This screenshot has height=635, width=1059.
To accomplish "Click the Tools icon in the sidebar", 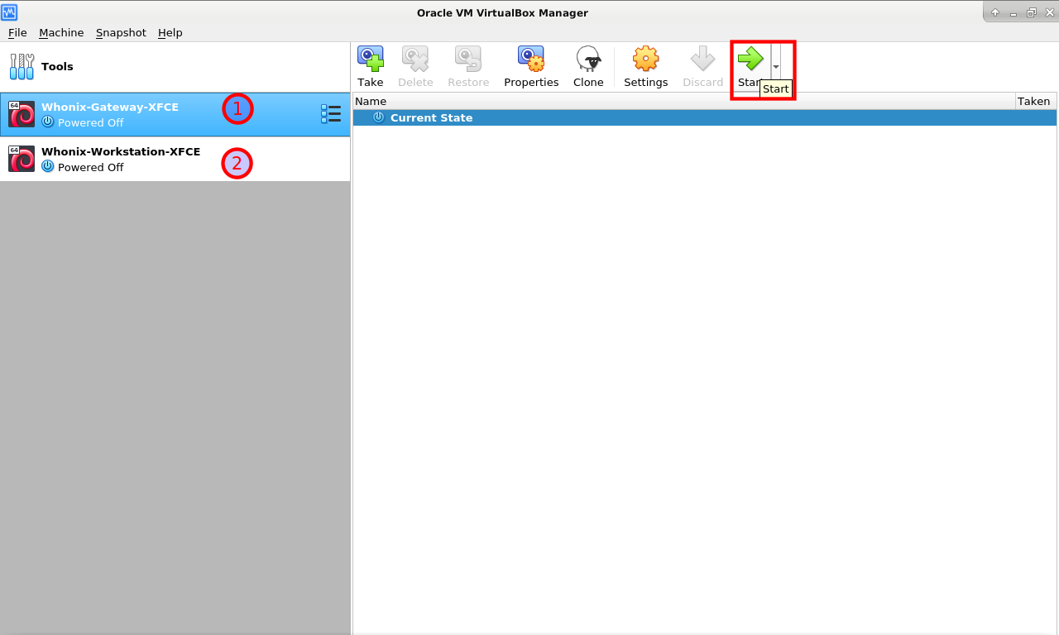I will [22, 66].
